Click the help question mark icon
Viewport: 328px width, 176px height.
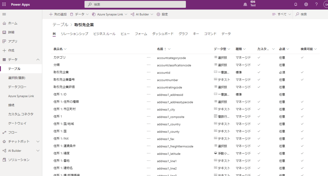point(316,4)
